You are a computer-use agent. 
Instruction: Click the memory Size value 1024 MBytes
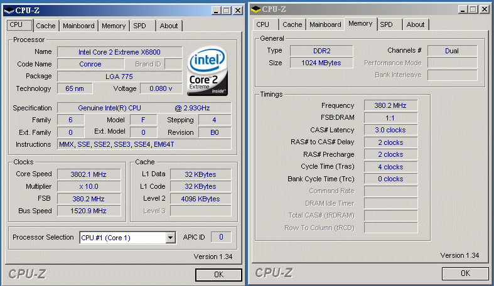321,63
